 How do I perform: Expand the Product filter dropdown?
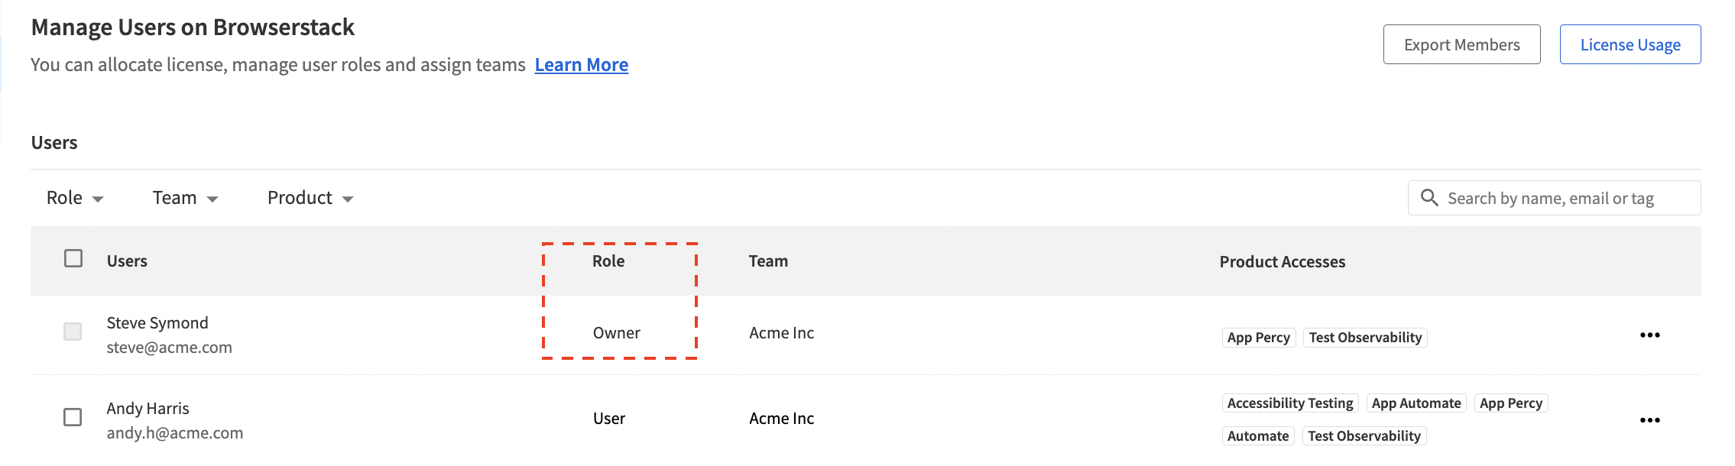(310, 199)
